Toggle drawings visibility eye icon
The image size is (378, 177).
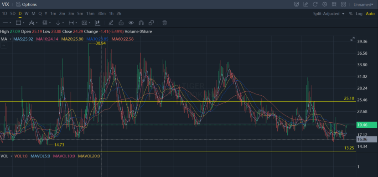pyautogui.click(x=131, y=23)
